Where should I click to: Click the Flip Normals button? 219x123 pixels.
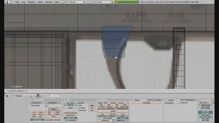125,107
